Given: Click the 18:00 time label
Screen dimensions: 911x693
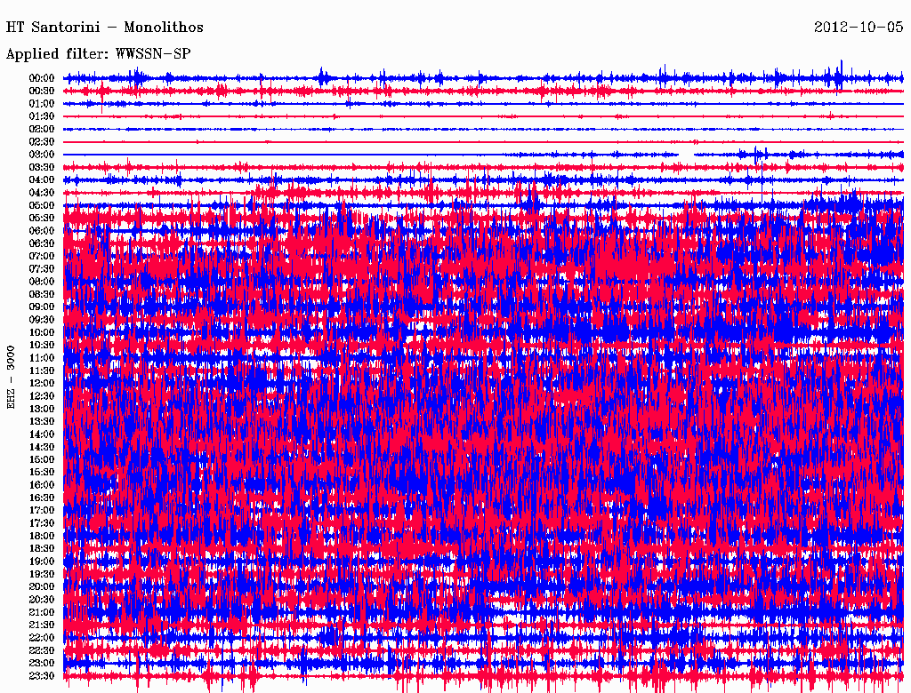Looking at the screenshot, I should (42, 537).
